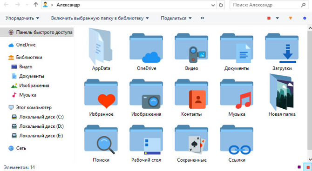
Task: Open the Поделиться dropdown menu
Action: (176, 18)
